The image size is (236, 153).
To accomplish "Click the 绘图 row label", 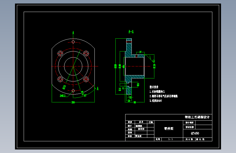I will coord(130,129).
